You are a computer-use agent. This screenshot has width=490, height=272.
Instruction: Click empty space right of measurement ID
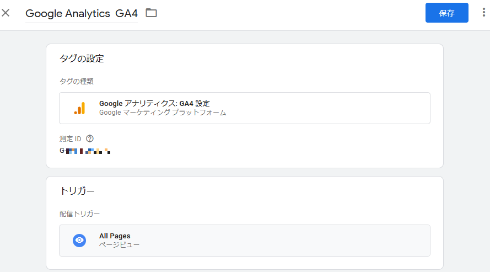(x=269, y=151)
